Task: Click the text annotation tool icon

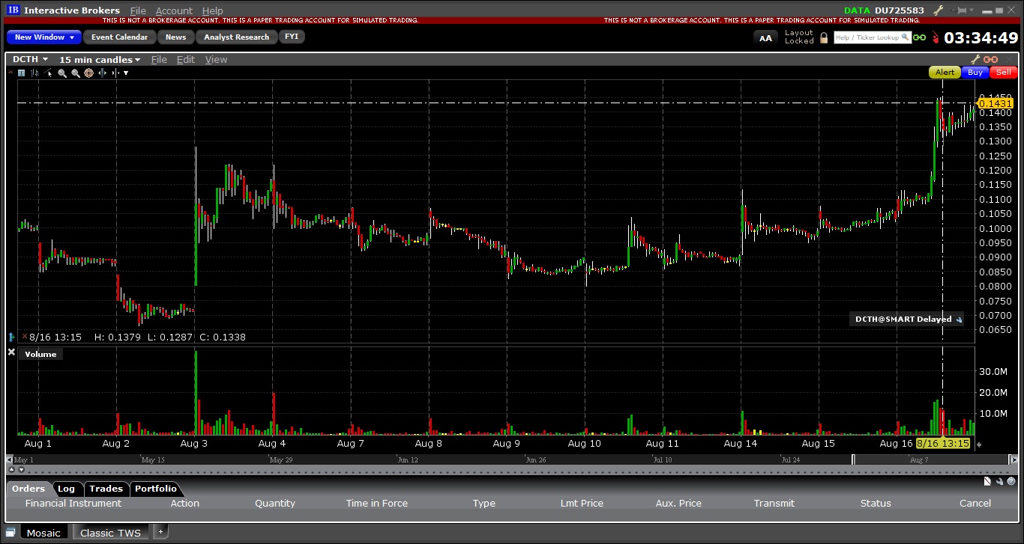Action: 21,73
